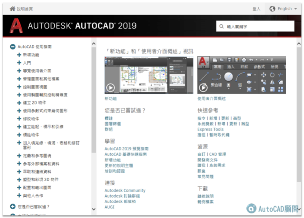The width and height of the screenshot is (304, 218).
Task: Open the 參考外部檔案和資料 topic
Action: 41,164
